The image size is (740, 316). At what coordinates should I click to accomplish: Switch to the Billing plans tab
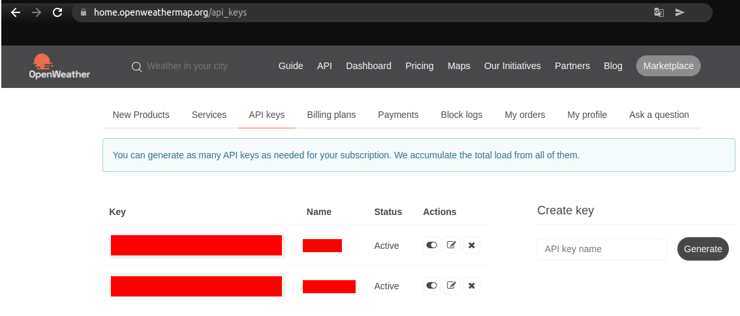[331, 115]
